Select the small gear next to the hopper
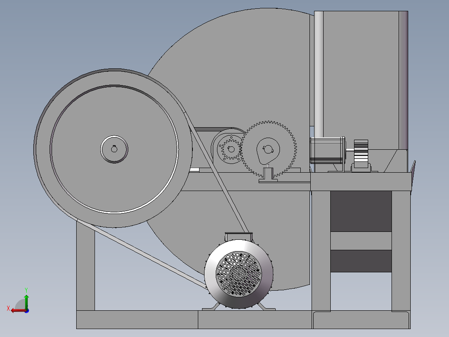Image resolution: width=449 pixels, height=337 pixels. (361, 151)
